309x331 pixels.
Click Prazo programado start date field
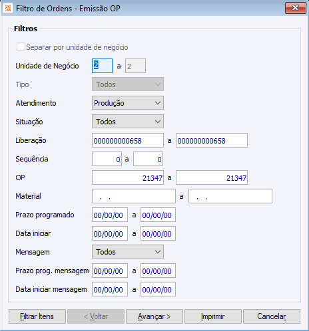(110, 215)
